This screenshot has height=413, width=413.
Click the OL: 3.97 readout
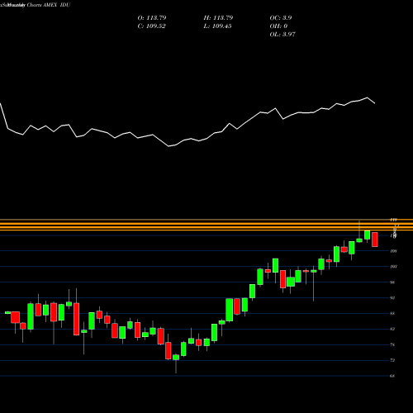click(x=282, y=35)
